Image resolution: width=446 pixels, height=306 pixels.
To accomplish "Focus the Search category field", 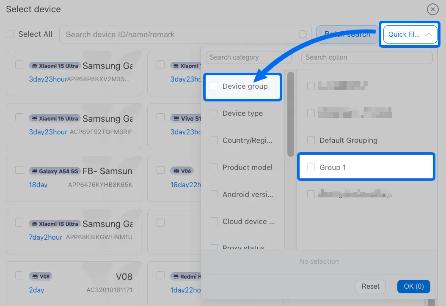I will point(249,57).
